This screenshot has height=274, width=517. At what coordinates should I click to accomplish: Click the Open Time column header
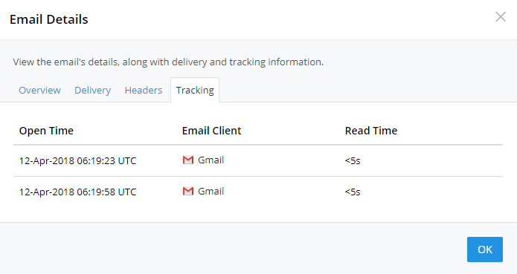click(46, 131)
